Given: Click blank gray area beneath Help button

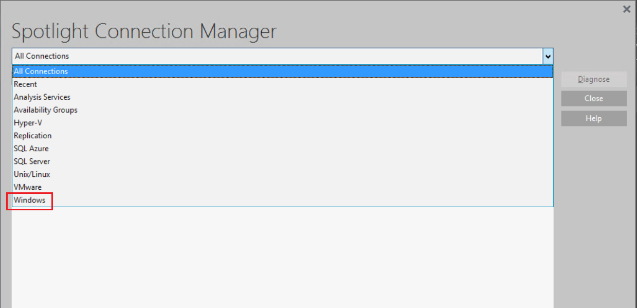Looking at the screenshot, I should coord(594,216).
